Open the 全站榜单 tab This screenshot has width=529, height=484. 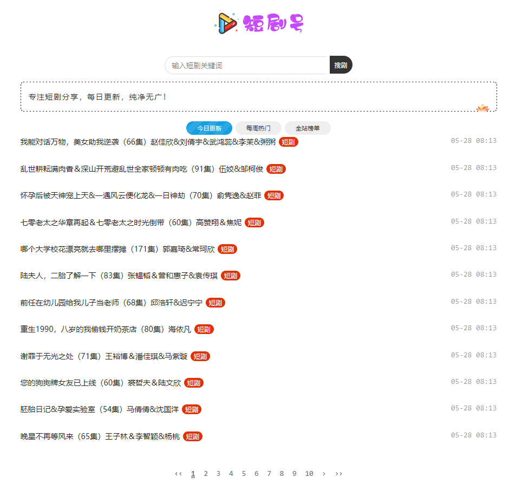pos(308,128)
